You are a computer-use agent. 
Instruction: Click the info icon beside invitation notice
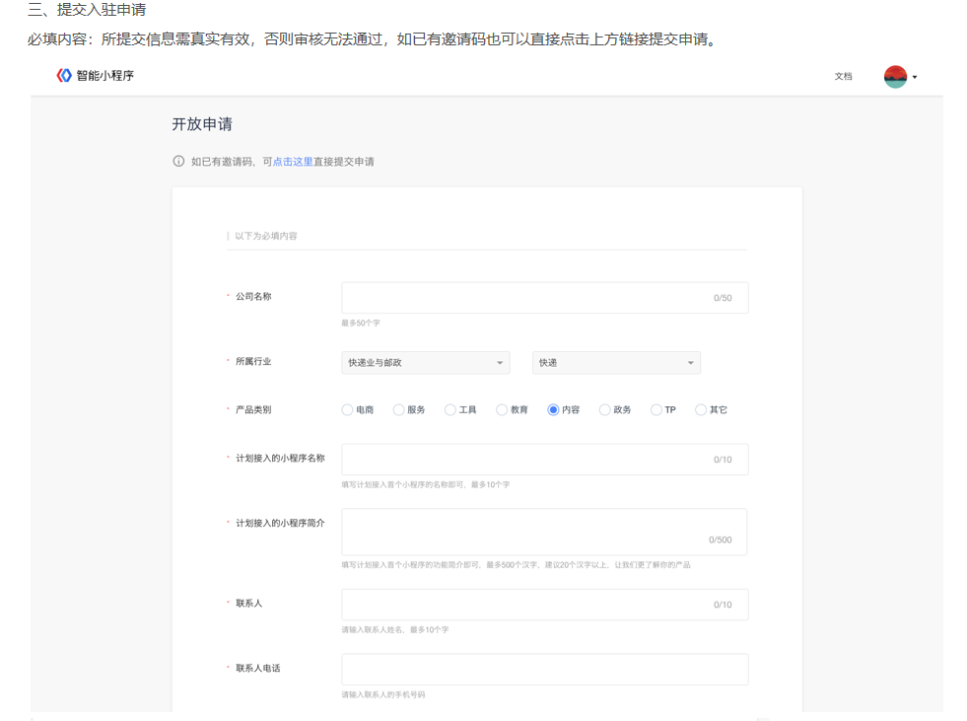coord(178,161)
